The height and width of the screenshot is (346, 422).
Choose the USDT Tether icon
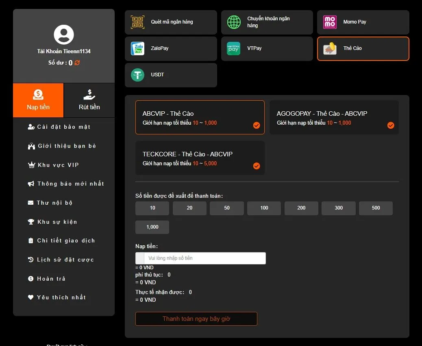(137, 75)
